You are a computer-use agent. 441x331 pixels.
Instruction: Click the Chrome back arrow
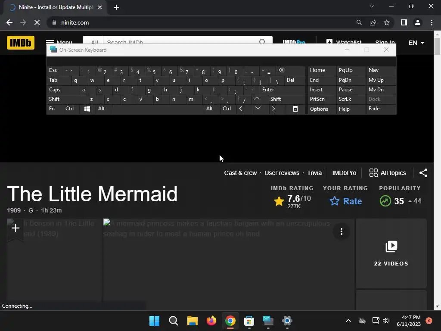point(9,22)
